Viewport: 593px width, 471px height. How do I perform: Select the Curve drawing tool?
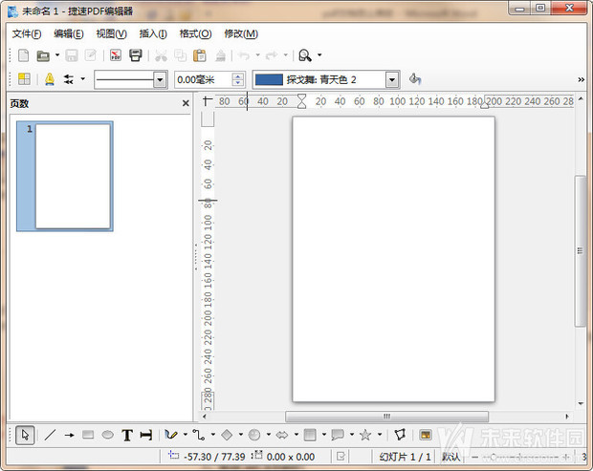[x=171, y=435]
